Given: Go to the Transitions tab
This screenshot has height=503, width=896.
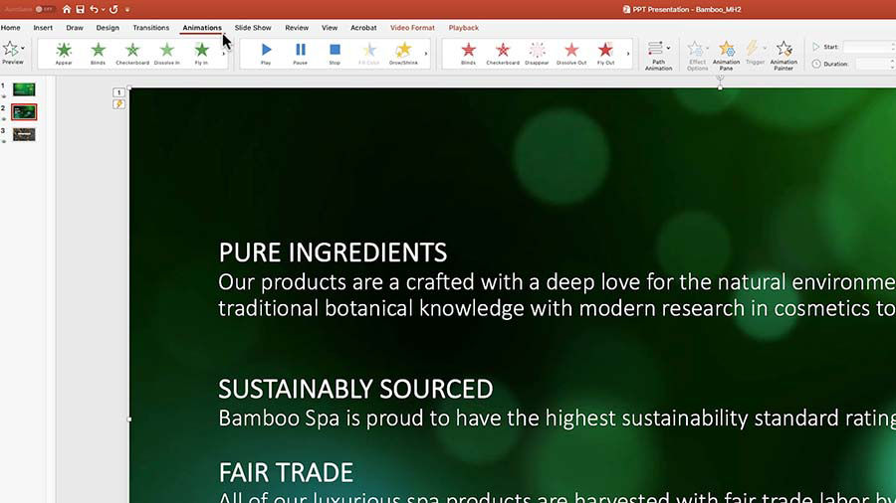Looking at the screenshot, I should [x=151, y=28].
